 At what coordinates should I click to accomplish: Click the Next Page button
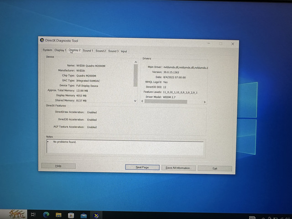coord(142,167)
